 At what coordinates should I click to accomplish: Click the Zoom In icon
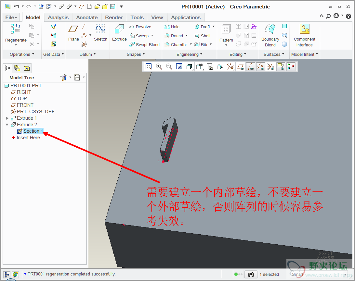pyautogui.click(x=159, y=67)
